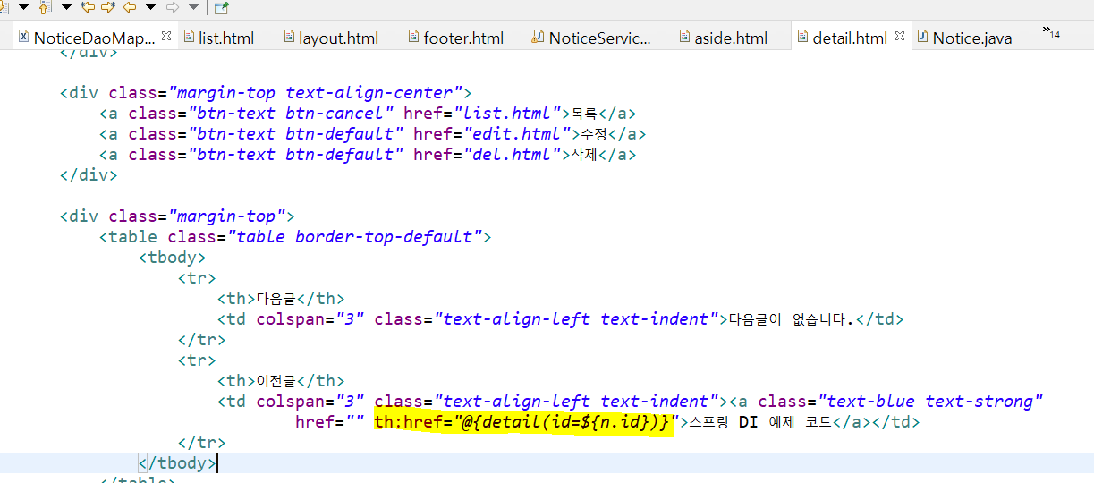Click the file icon on footer.html tab

coord(413,38)
